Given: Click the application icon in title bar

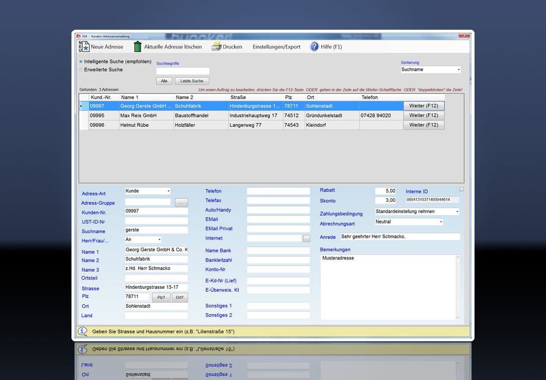Looking at the screenshot, I should click(x=78, y=36).
